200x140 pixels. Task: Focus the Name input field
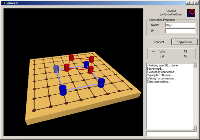click(x=180, y=25)
